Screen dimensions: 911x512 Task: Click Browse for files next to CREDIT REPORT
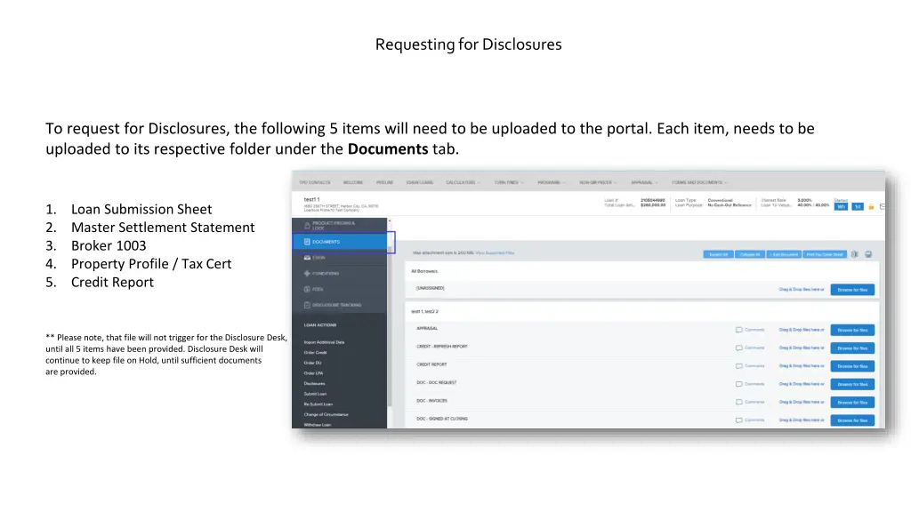point(851,365)
